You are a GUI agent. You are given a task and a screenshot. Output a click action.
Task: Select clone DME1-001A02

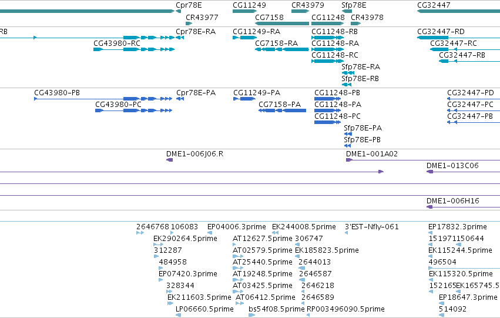(372, 154)
